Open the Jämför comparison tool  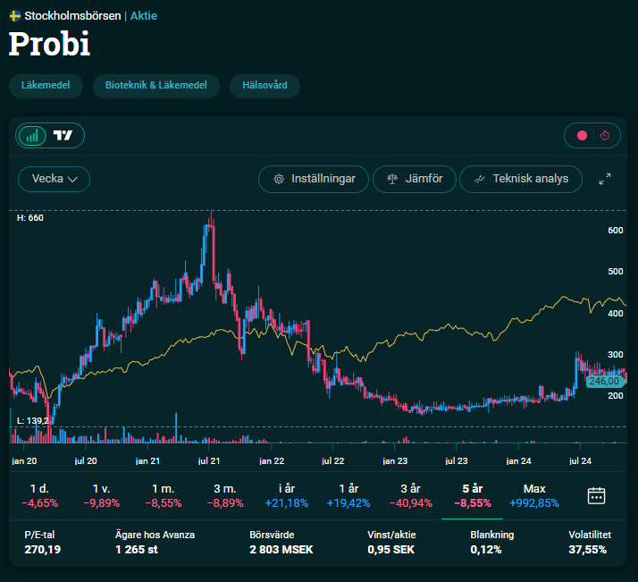click(x=415, y=179)
